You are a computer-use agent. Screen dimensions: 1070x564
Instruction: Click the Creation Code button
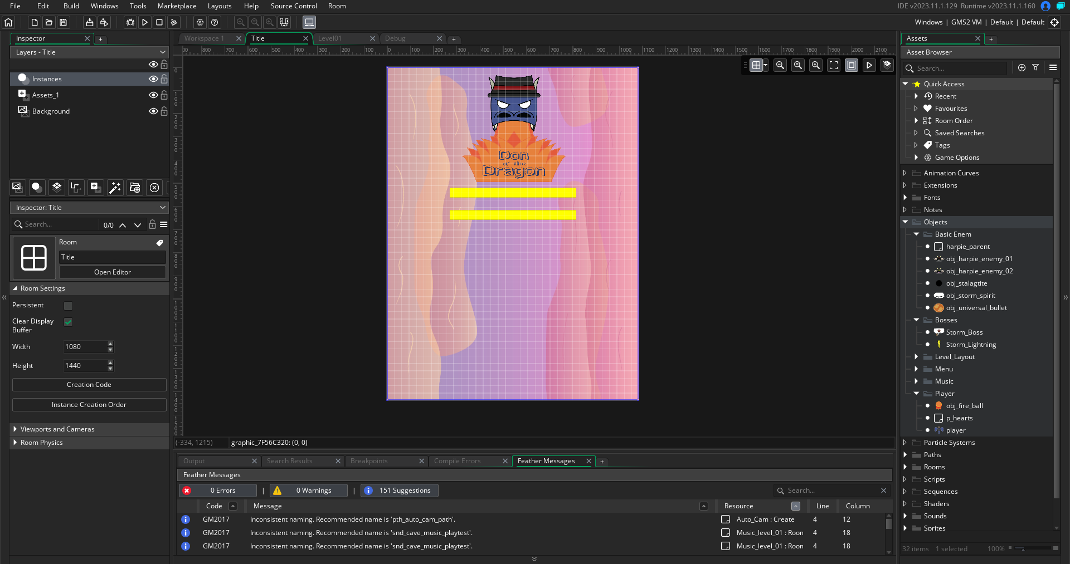coord(89,385)
